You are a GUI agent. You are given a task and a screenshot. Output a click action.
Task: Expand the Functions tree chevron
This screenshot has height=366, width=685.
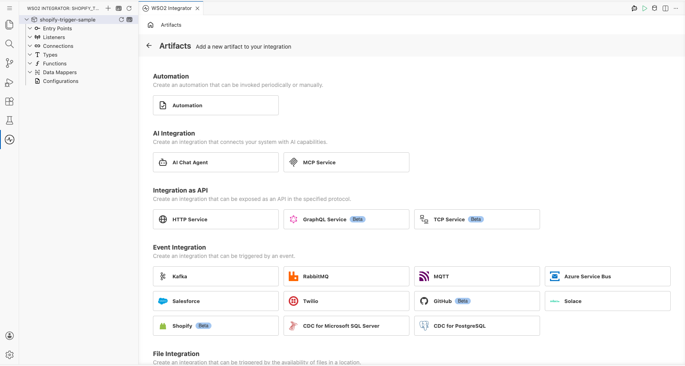[x=30, y=63]
